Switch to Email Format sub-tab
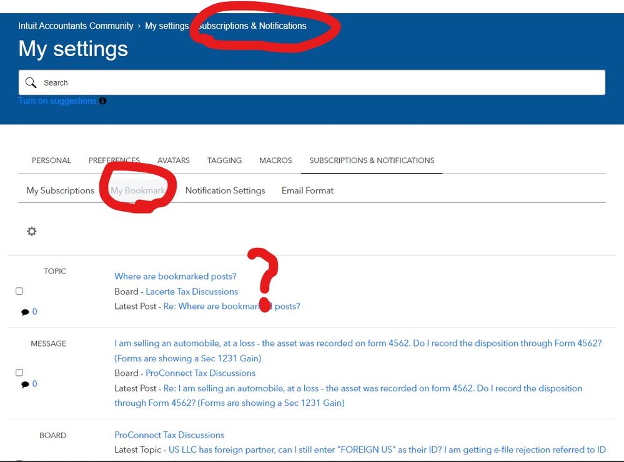Image resolution: width=624 pixels, height=462 pixels. click(x=307, y=190)
